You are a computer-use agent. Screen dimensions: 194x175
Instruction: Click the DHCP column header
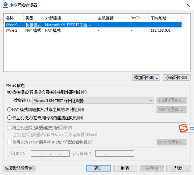[138, 18]
